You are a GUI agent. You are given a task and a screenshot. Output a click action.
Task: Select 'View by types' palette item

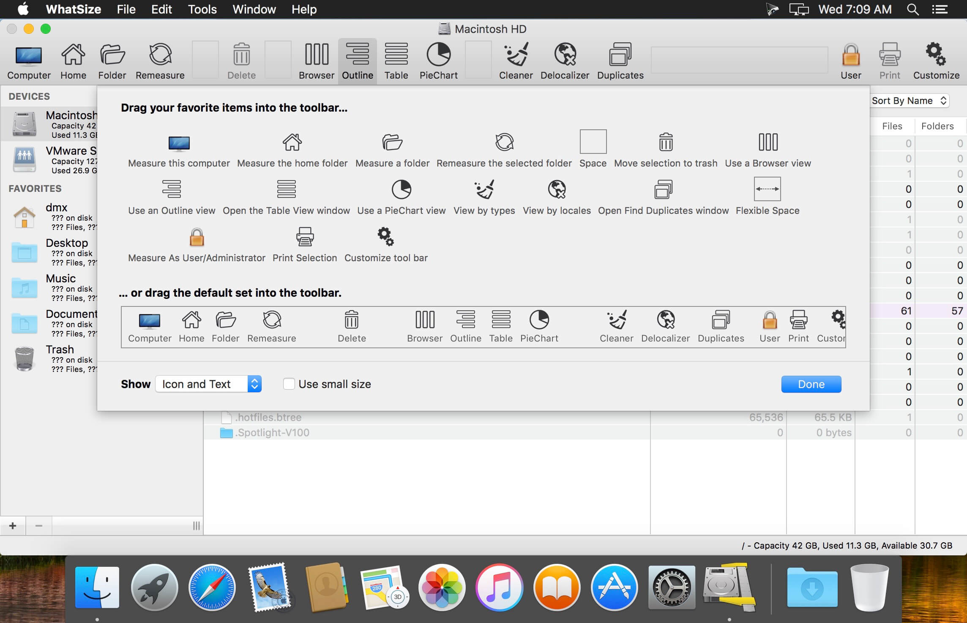coord(484,197)
